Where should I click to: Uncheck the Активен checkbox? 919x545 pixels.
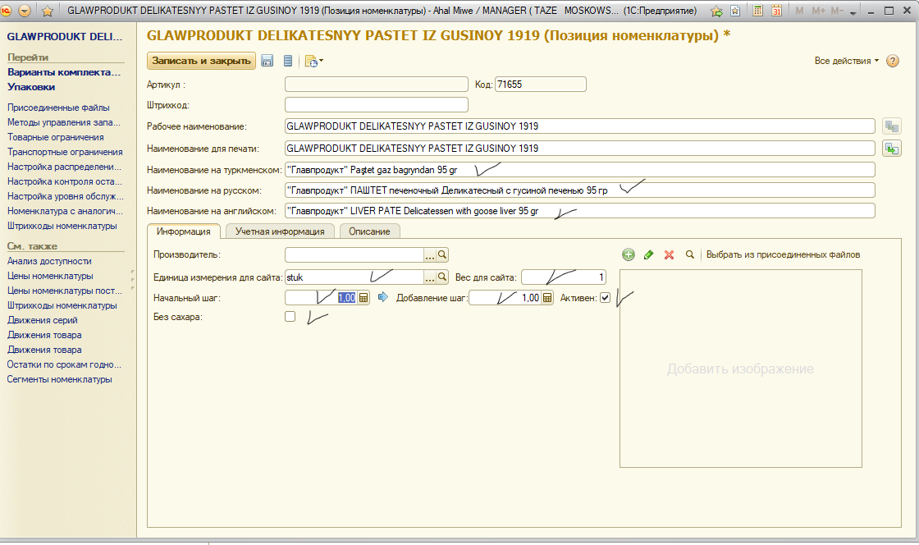click(605, 298)
